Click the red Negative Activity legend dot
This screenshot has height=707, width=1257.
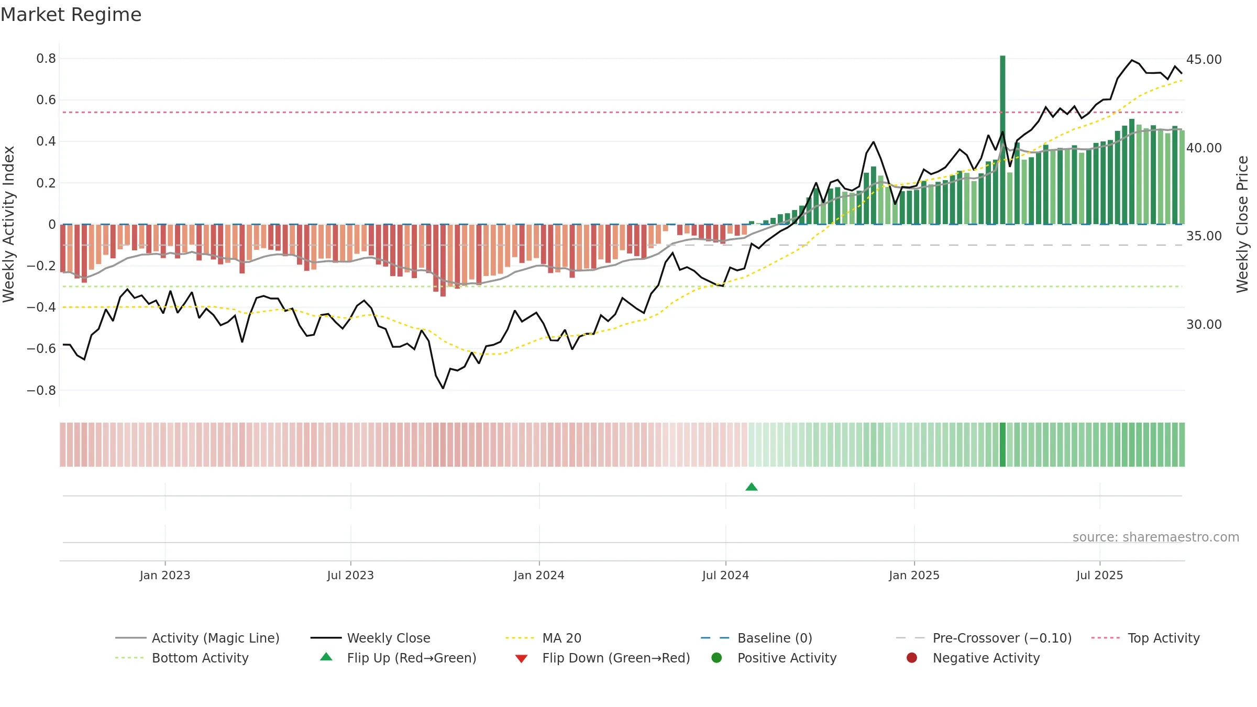[x=912, y=657]
